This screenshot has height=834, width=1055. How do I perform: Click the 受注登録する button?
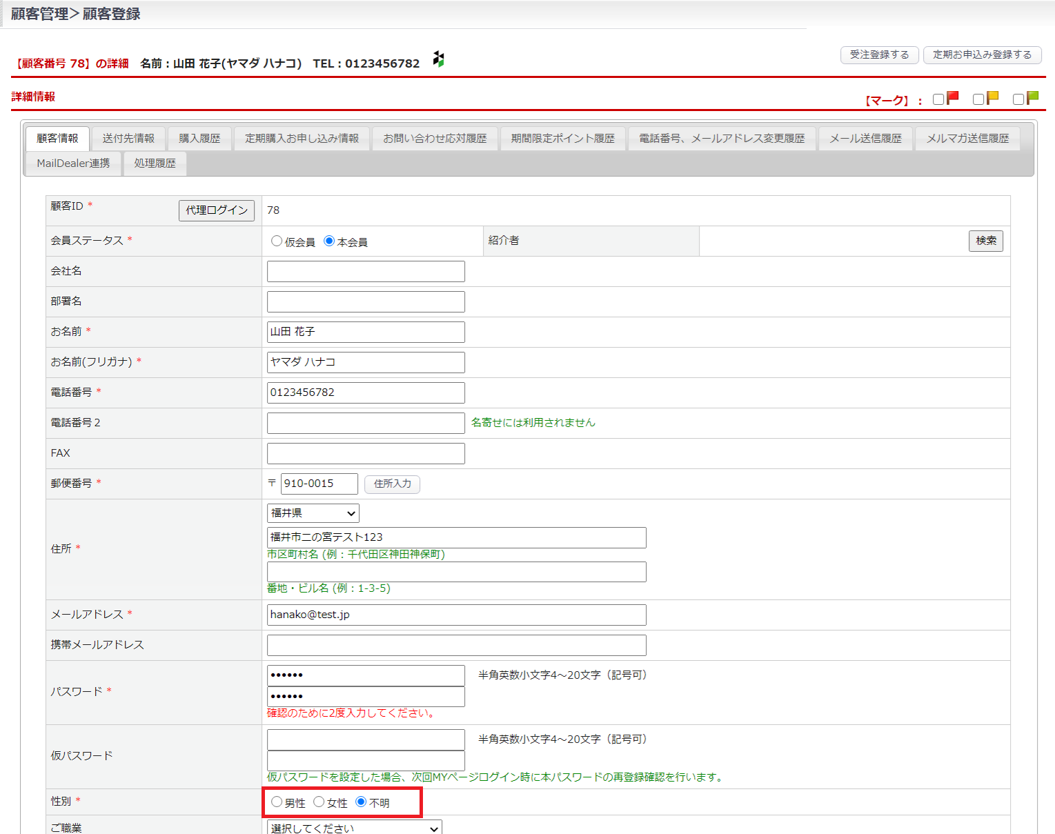coord(879,54)
